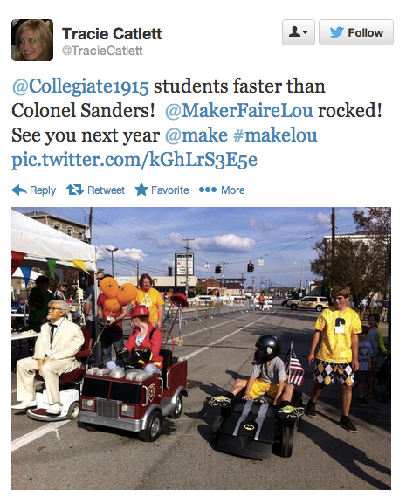Click the Retweet arrows icon
The image size is (413, 504).
tap(74, 190)
